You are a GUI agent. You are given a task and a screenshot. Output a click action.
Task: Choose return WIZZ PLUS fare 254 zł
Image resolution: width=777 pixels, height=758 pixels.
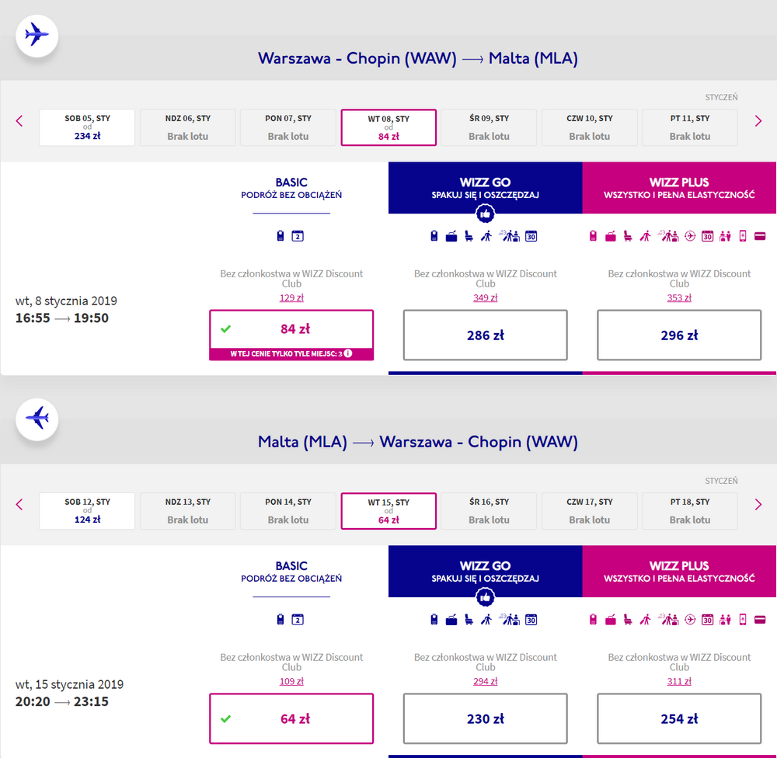(679, 718)
